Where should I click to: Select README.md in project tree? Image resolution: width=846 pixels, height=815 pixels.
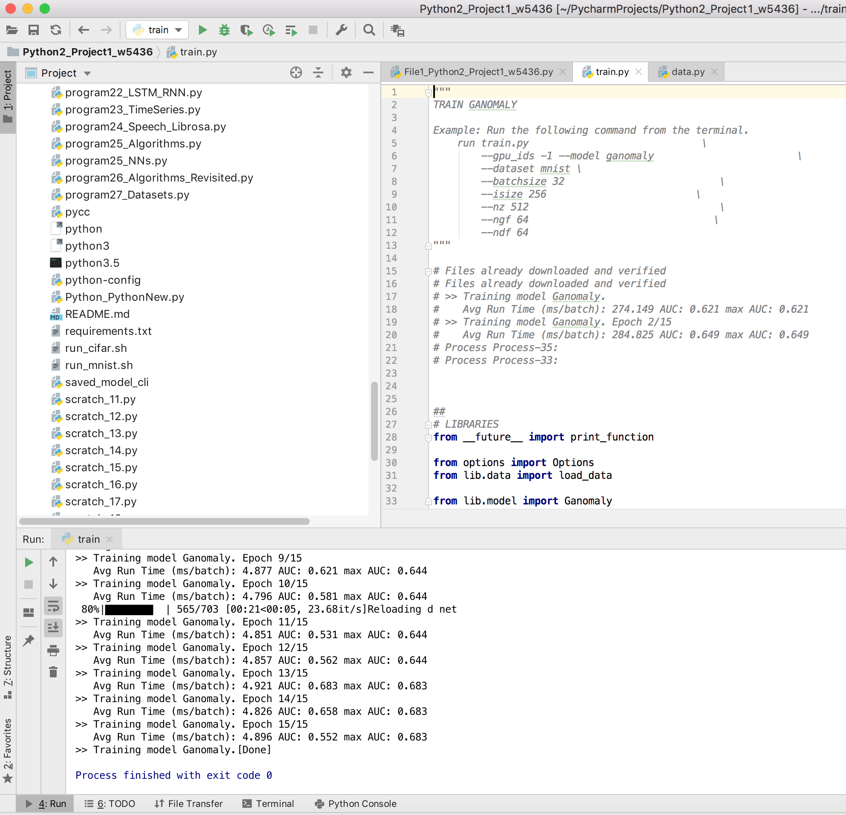[x=97, y=314]
